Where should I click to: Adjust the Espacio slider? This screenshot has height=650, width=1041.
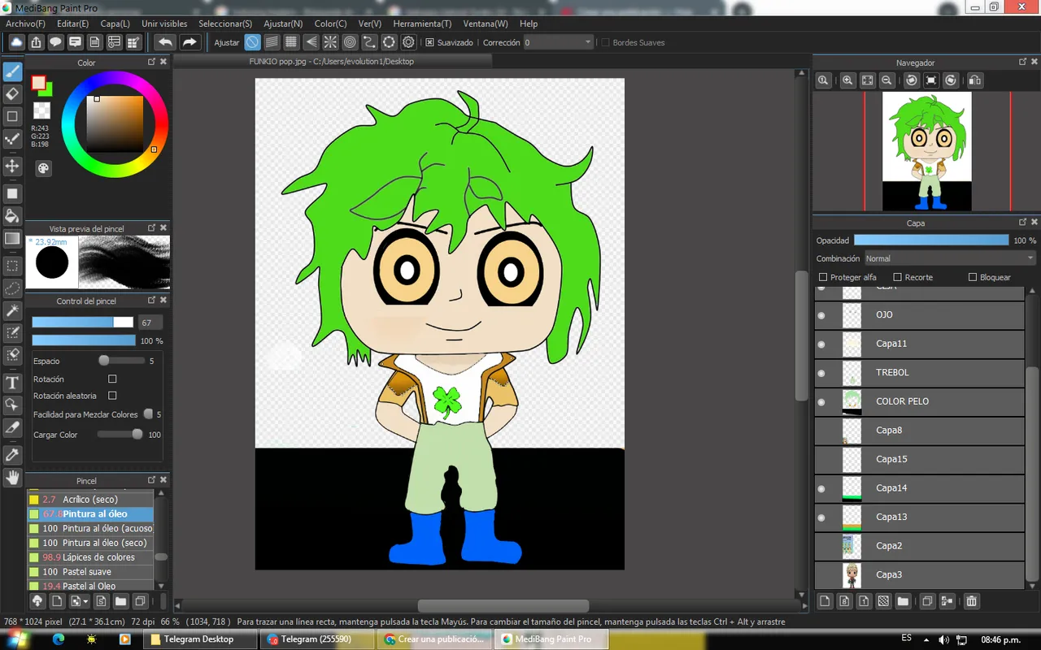click(x=121, y=361)
